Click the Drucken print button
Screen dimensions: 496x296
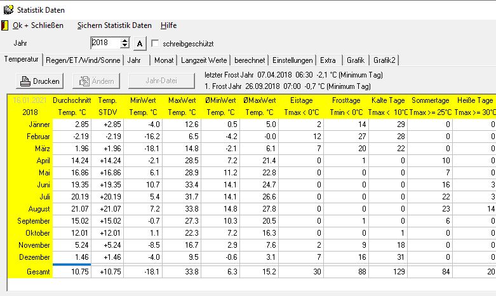point(40,81)
